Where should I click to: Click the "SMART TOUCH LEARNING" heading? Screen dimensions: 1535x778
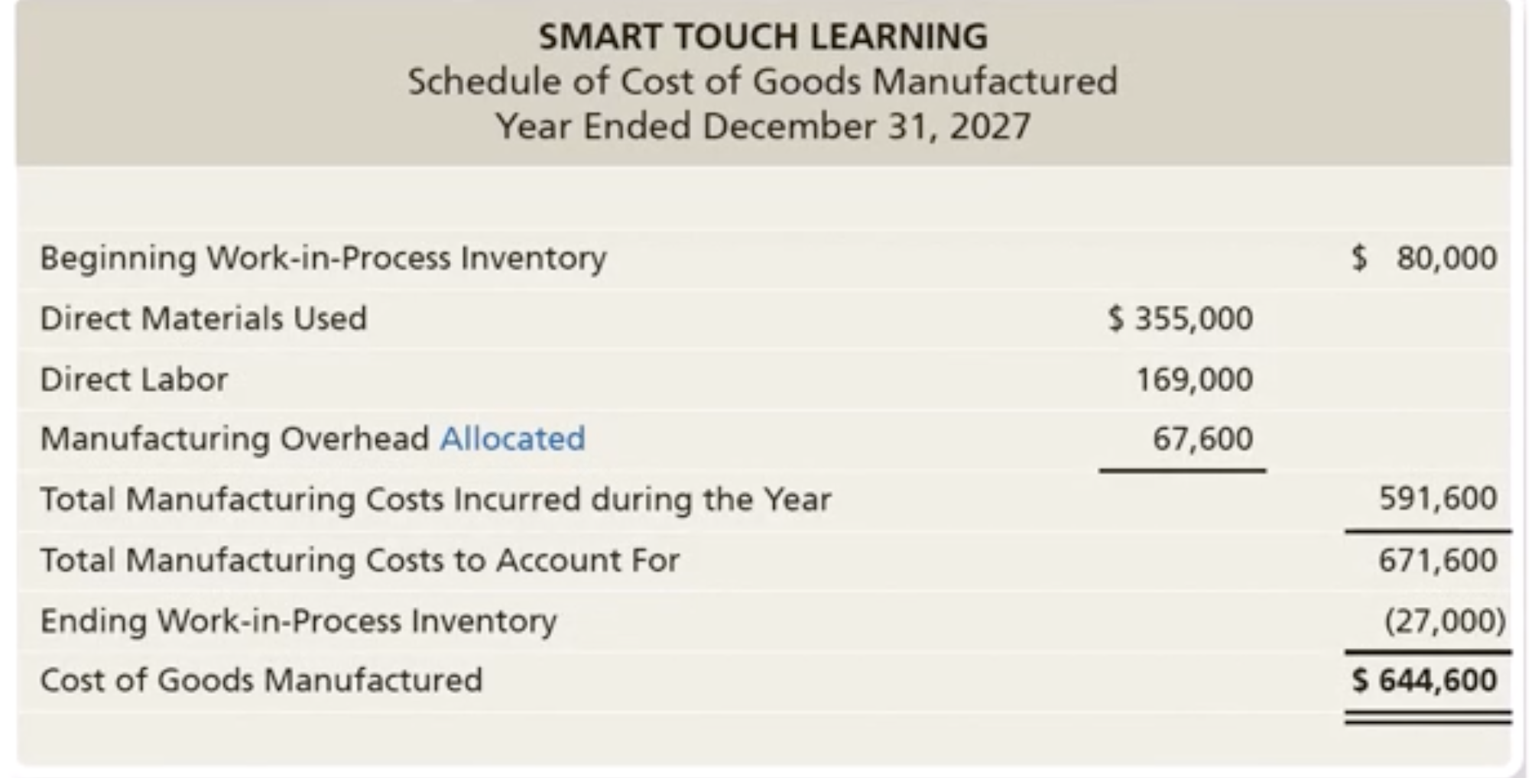tap(763, 37)
